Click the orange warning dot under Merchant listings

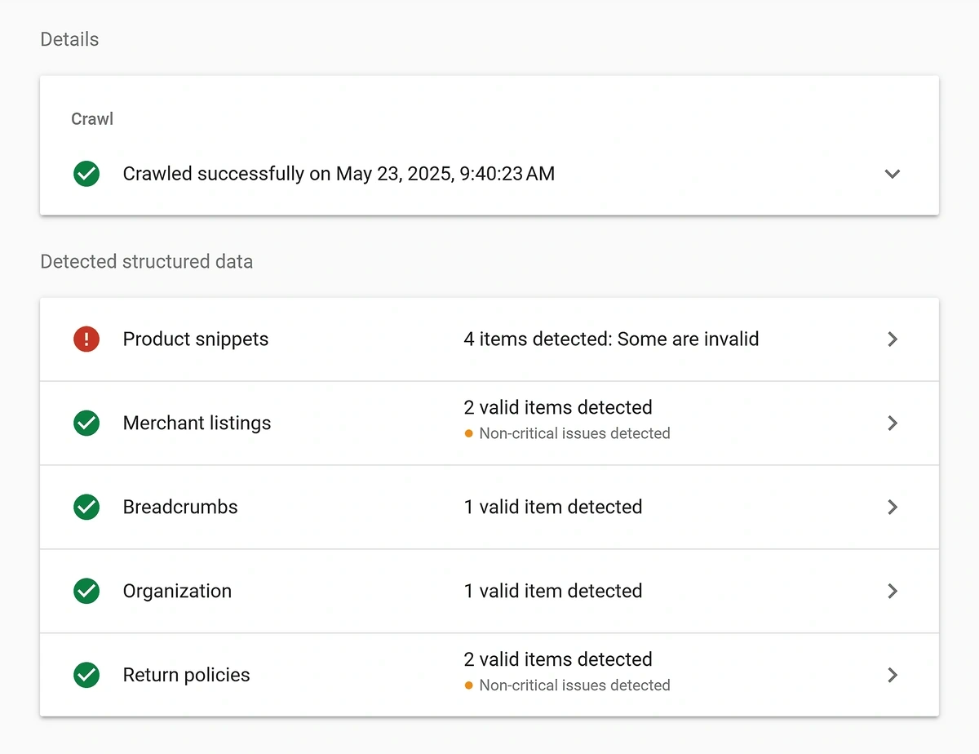coord(468,434)
